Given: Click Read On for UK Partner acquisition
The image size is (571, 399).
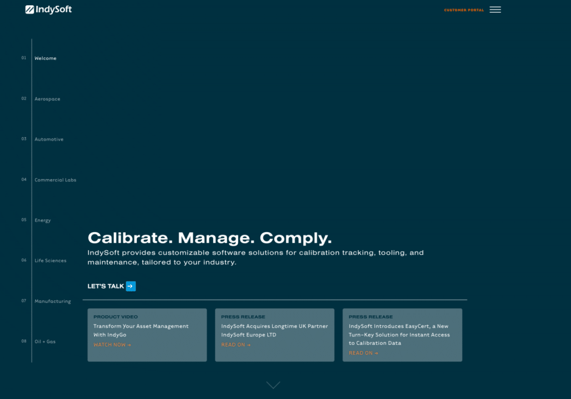Looking at the screenshot, I should click(x=236, y=345).
